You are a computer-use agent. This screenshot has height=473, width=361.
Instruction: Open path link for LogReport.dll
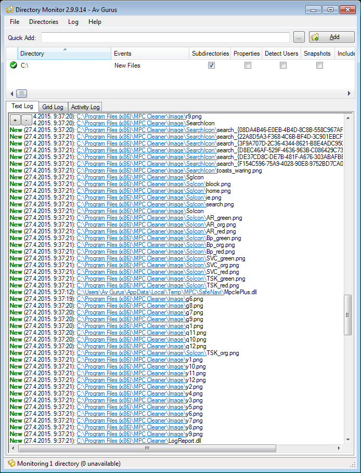click(123, 441)
